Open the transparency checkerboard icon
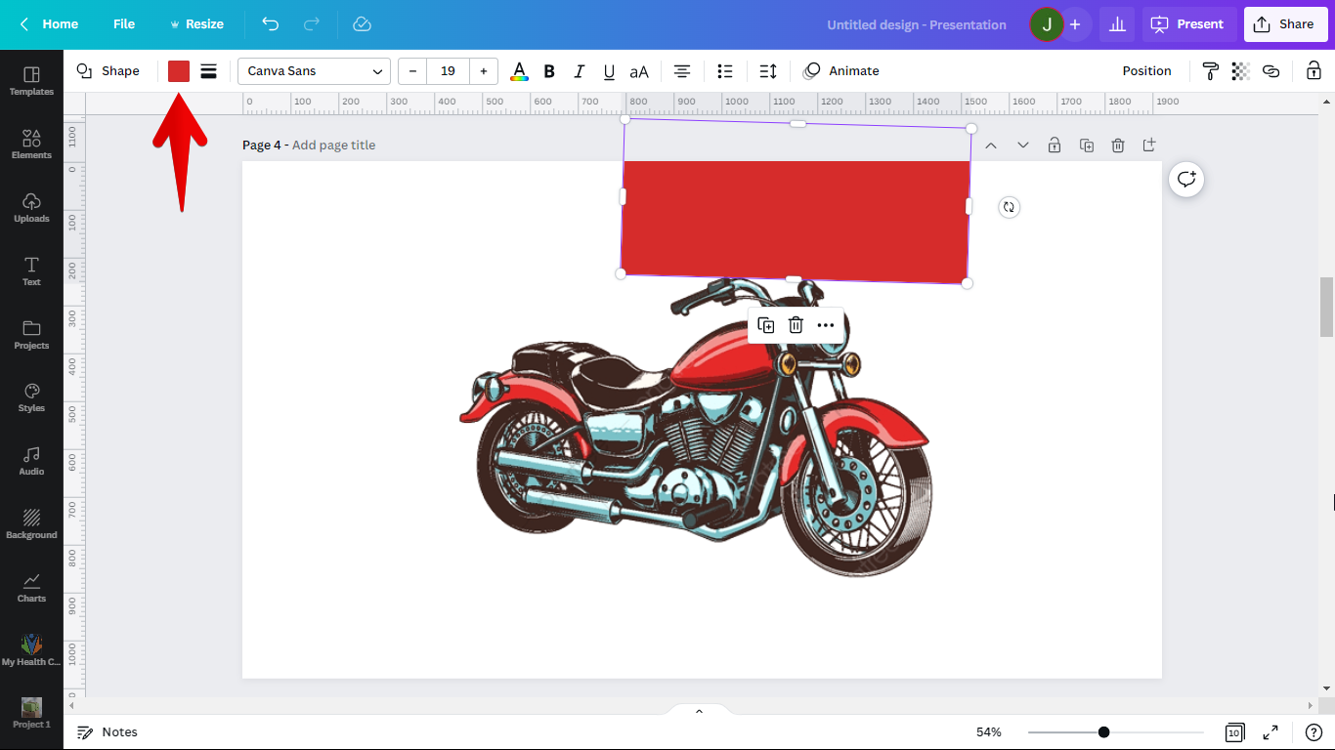This screenshot has width=1335, height=750. click(1240, 71)
